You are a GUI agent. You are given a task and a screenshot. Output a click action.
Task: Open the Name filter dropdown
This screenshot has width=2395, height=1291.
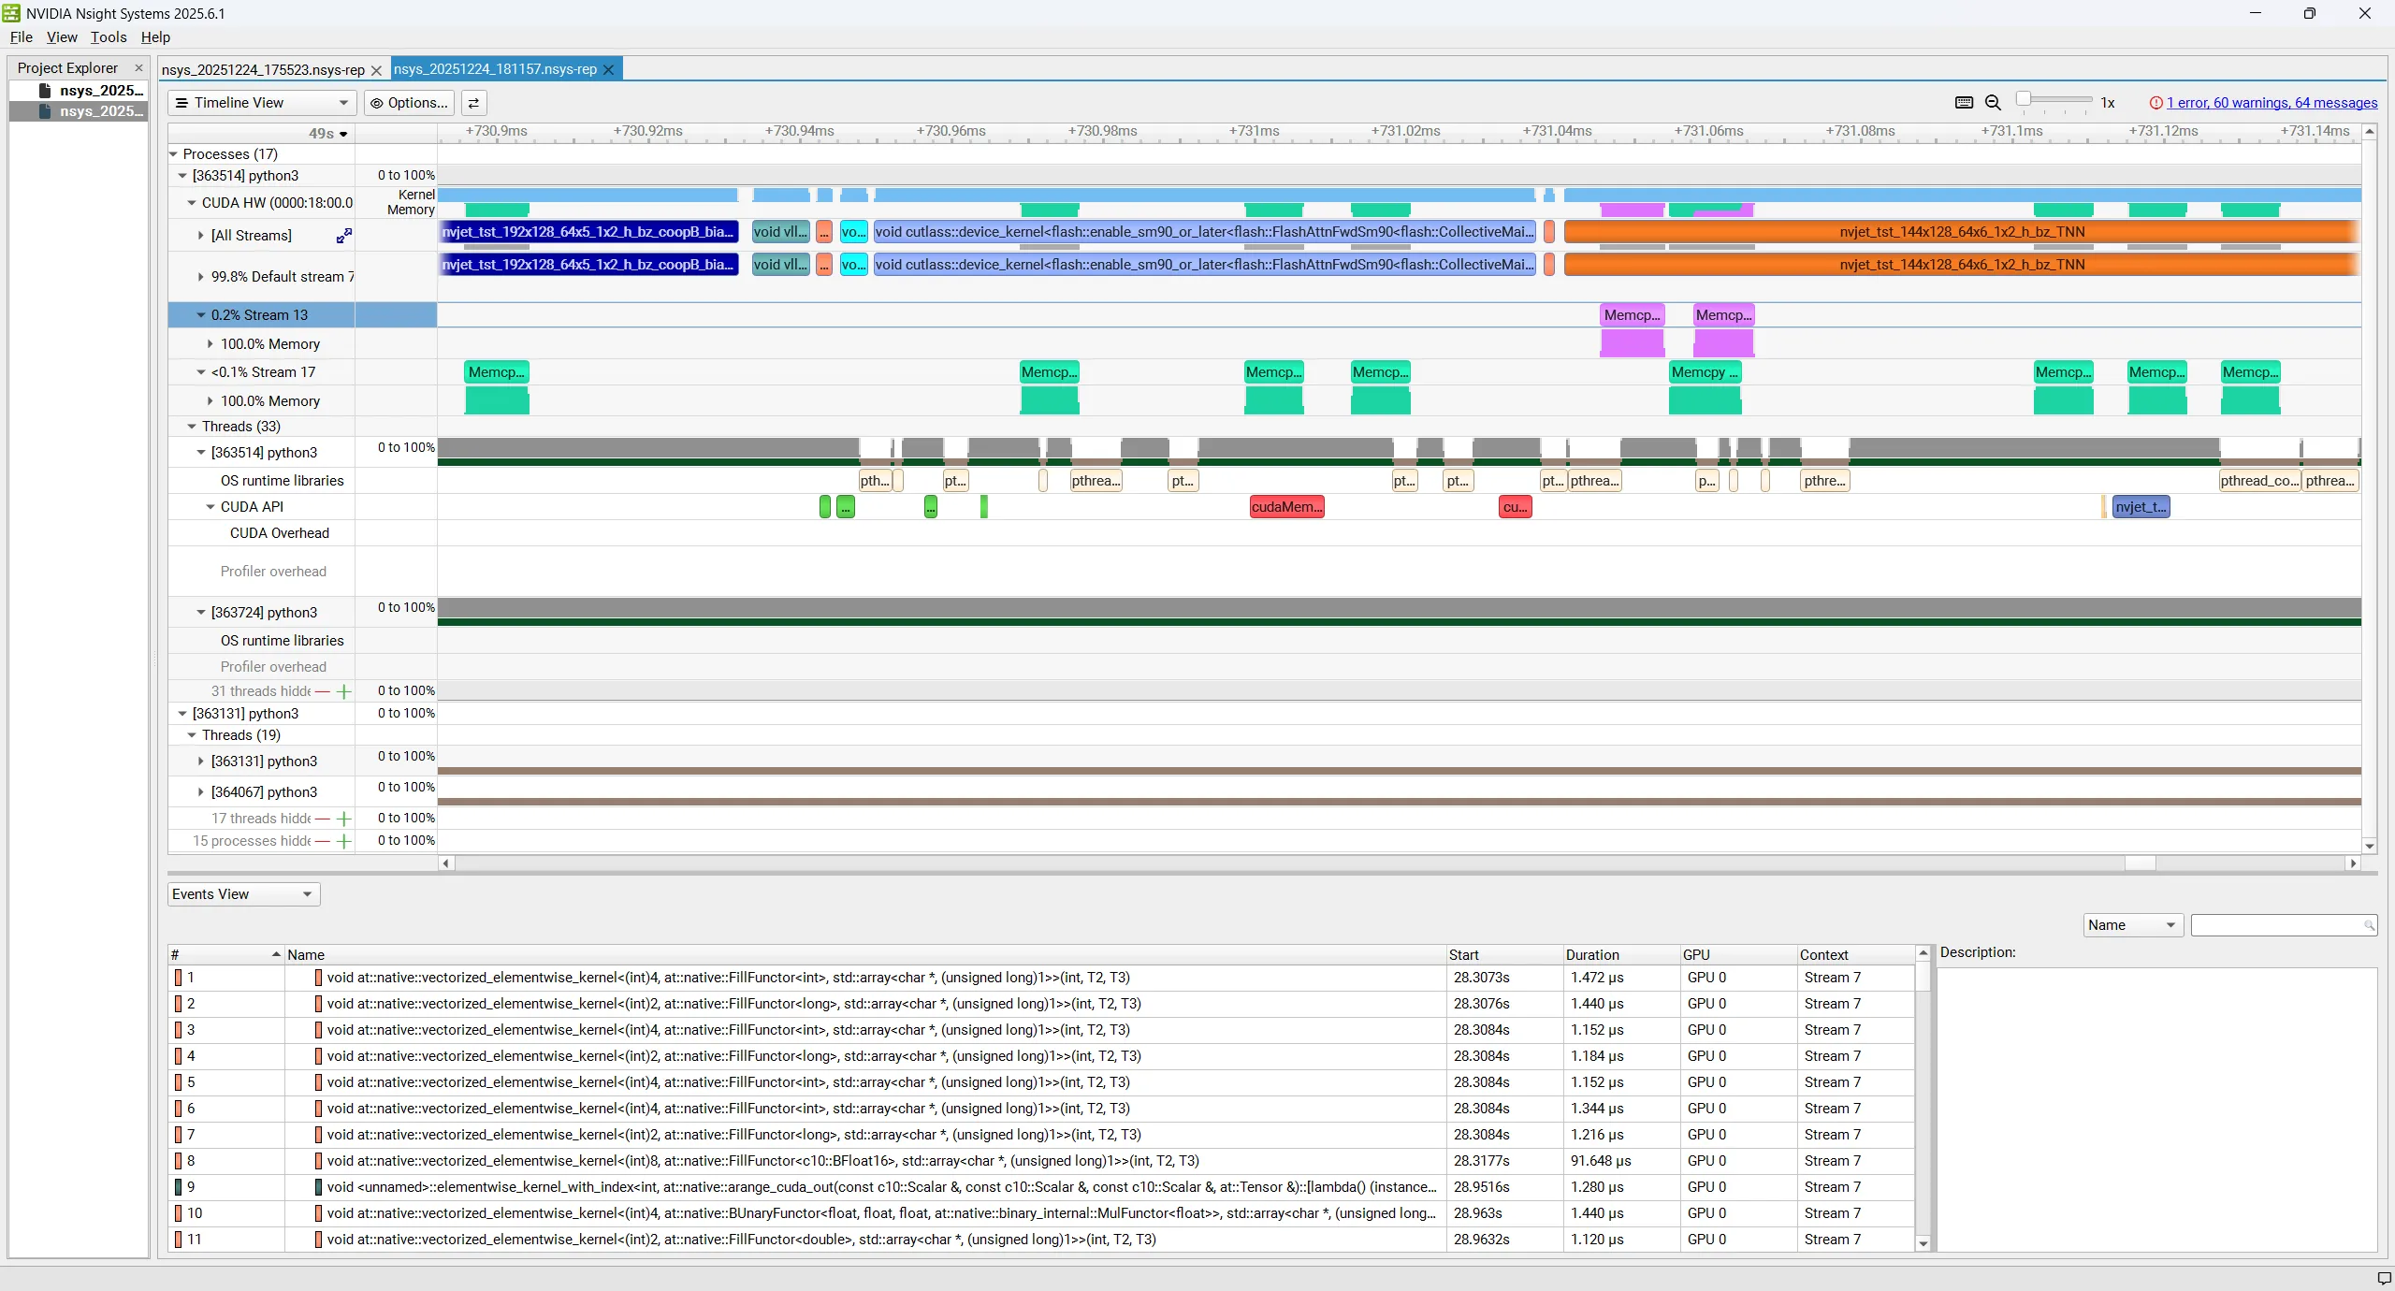click(2133, 925)
